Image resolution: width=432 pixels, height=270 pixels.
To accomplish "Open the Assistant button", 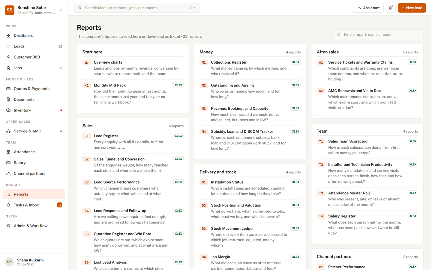I will [x=368, y=8].
